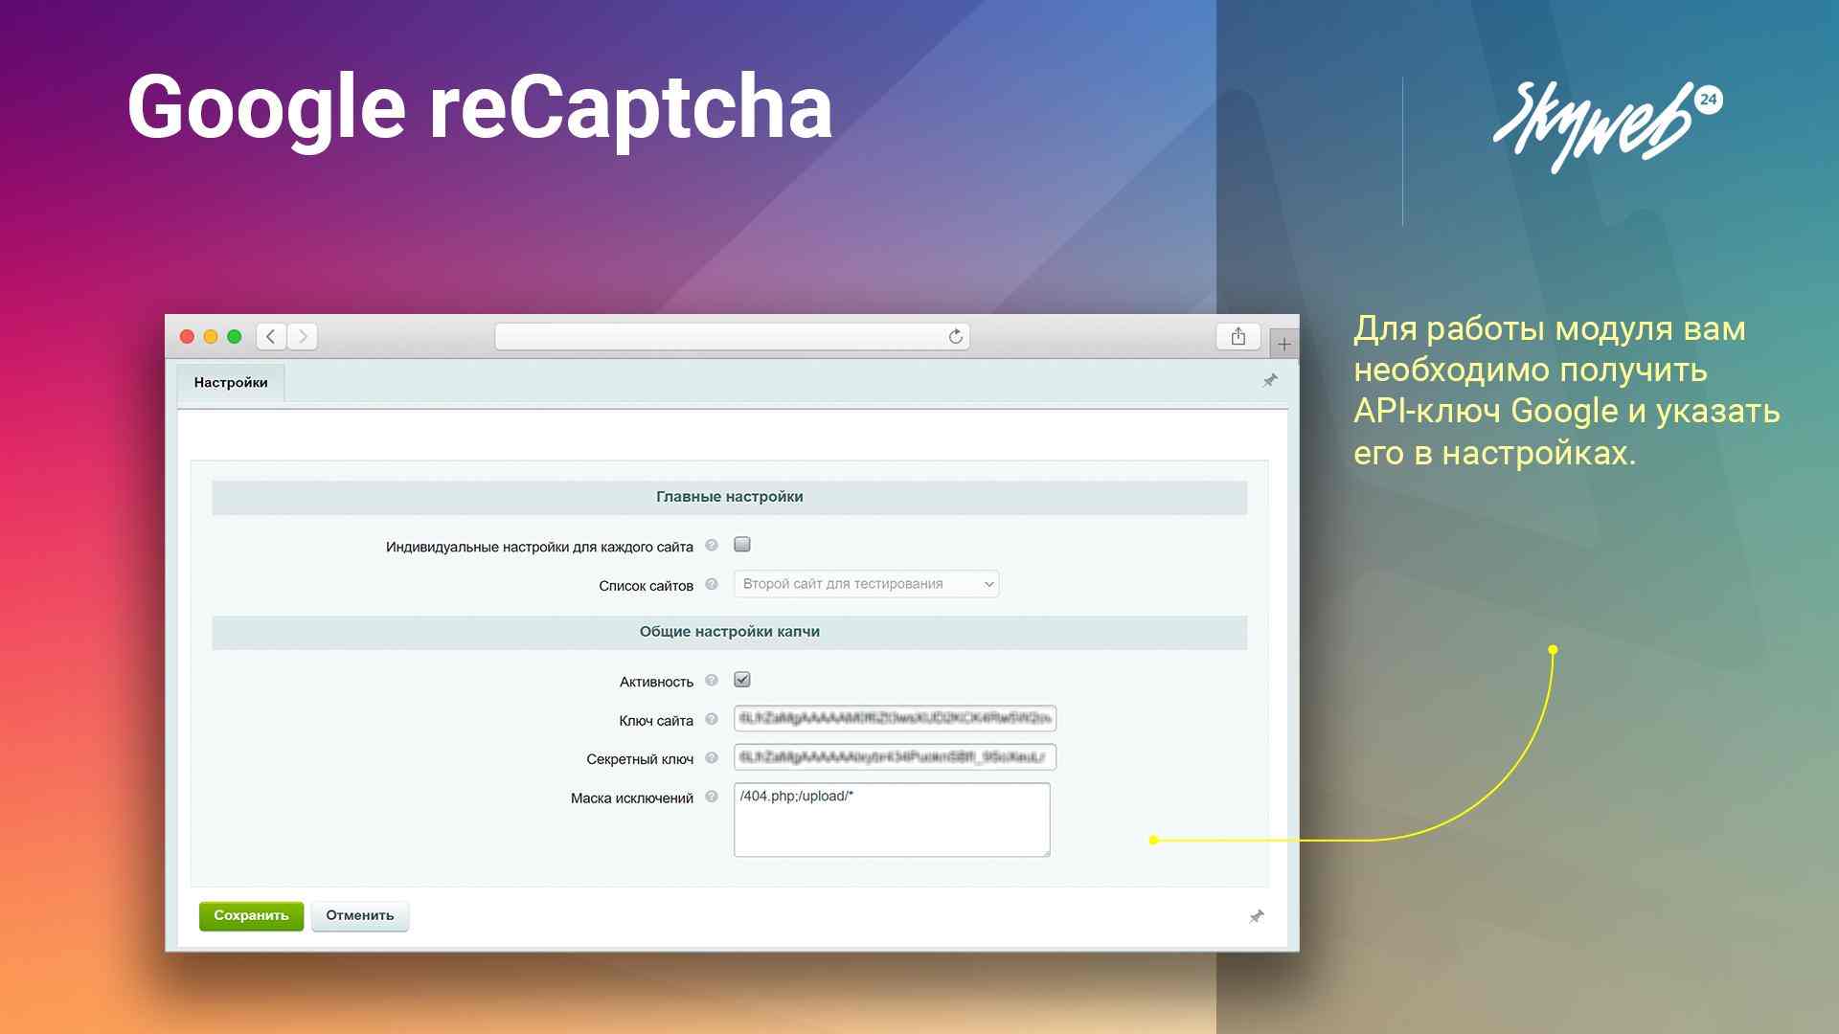Click the Ключ сайта info icon
This screenshot has width=1839, height=1034.
click(x=715, y=716)
